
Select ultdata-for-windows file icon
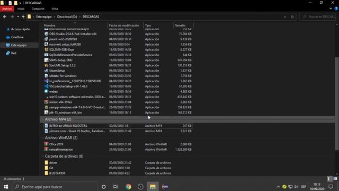46,76
